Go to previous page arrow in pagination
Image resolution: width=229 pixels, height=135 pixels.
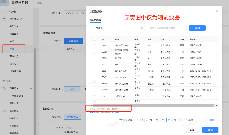[x=137, y=120]
